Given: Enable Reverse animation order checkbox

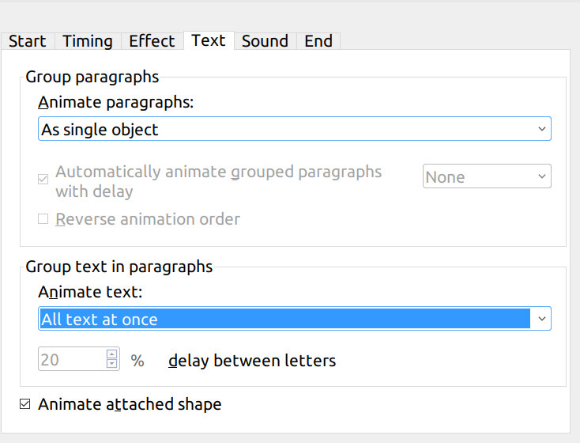Looking at the screenshot, I should point(43,219).
